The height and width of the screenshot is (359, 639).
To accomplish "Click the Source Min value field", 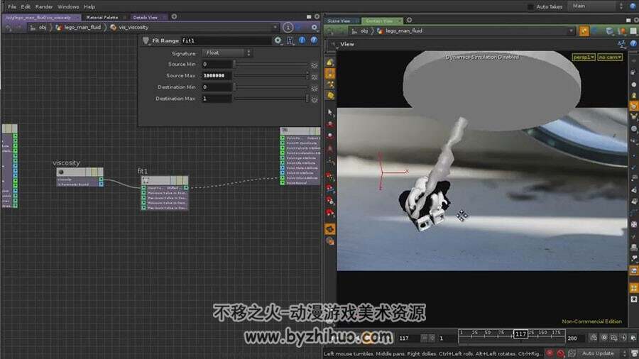I will (217, 65).
